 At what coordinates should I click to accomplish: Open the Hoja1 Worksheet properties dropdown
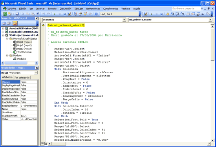pyautogui.click(x=36, y=73)
